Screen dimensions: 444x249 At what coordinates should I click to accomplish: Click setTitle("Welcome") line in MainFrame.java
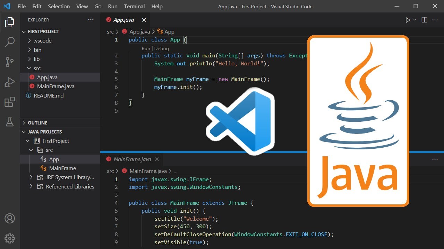click(x=186, y=219)
